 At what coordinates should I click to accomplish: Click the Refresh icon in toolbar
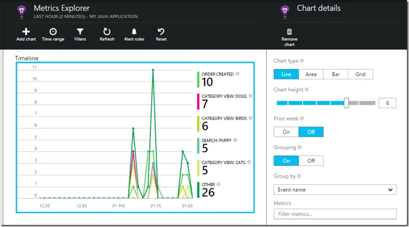click(107, 32)
